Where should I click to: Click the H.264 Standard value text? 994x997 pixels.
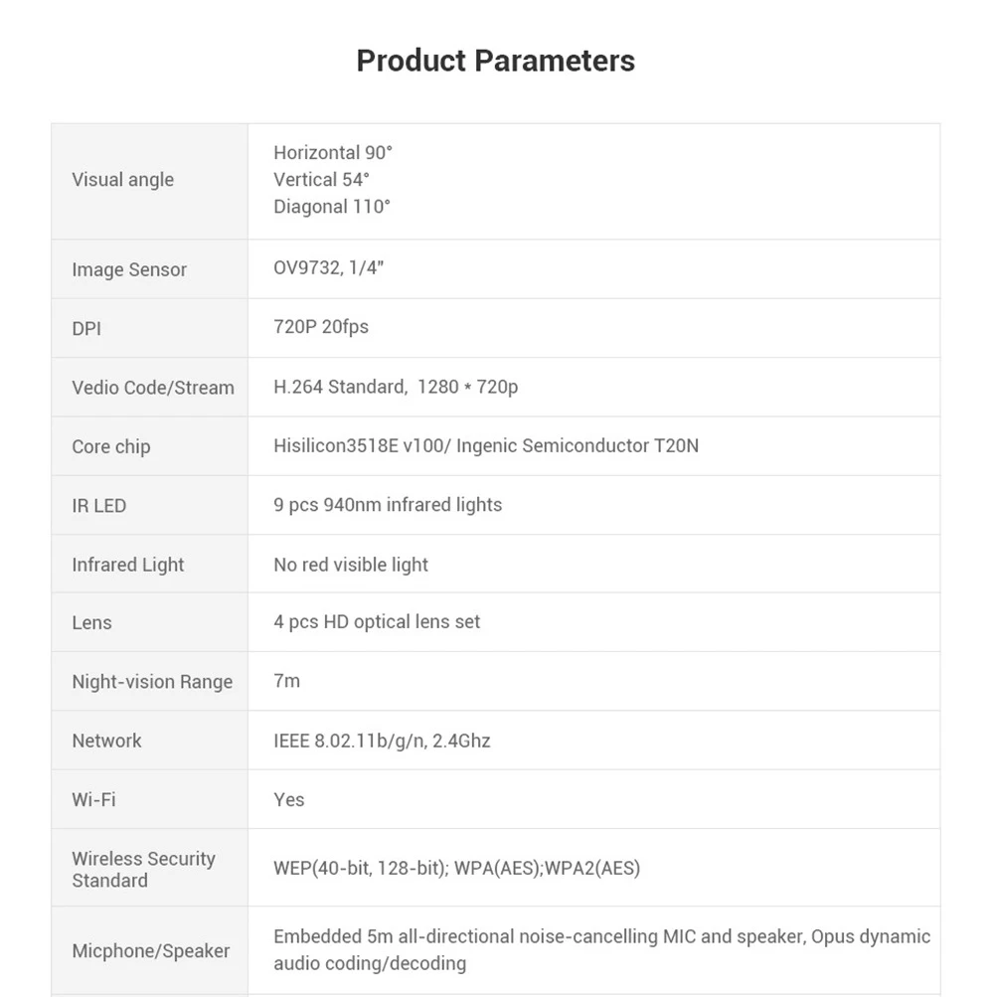point(340,387)
